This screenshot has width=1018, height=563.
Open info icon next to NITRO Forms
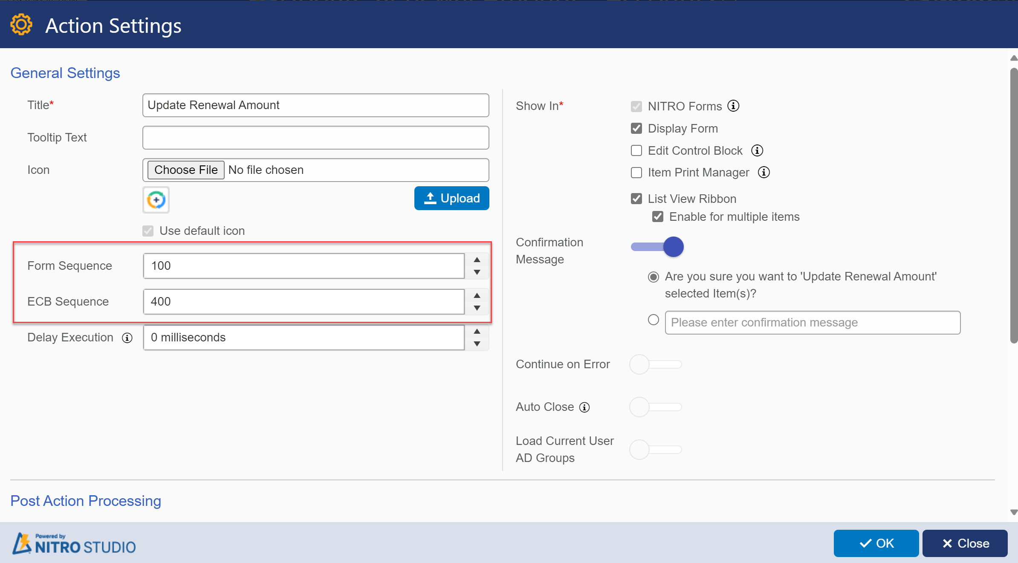click(733, 106)
